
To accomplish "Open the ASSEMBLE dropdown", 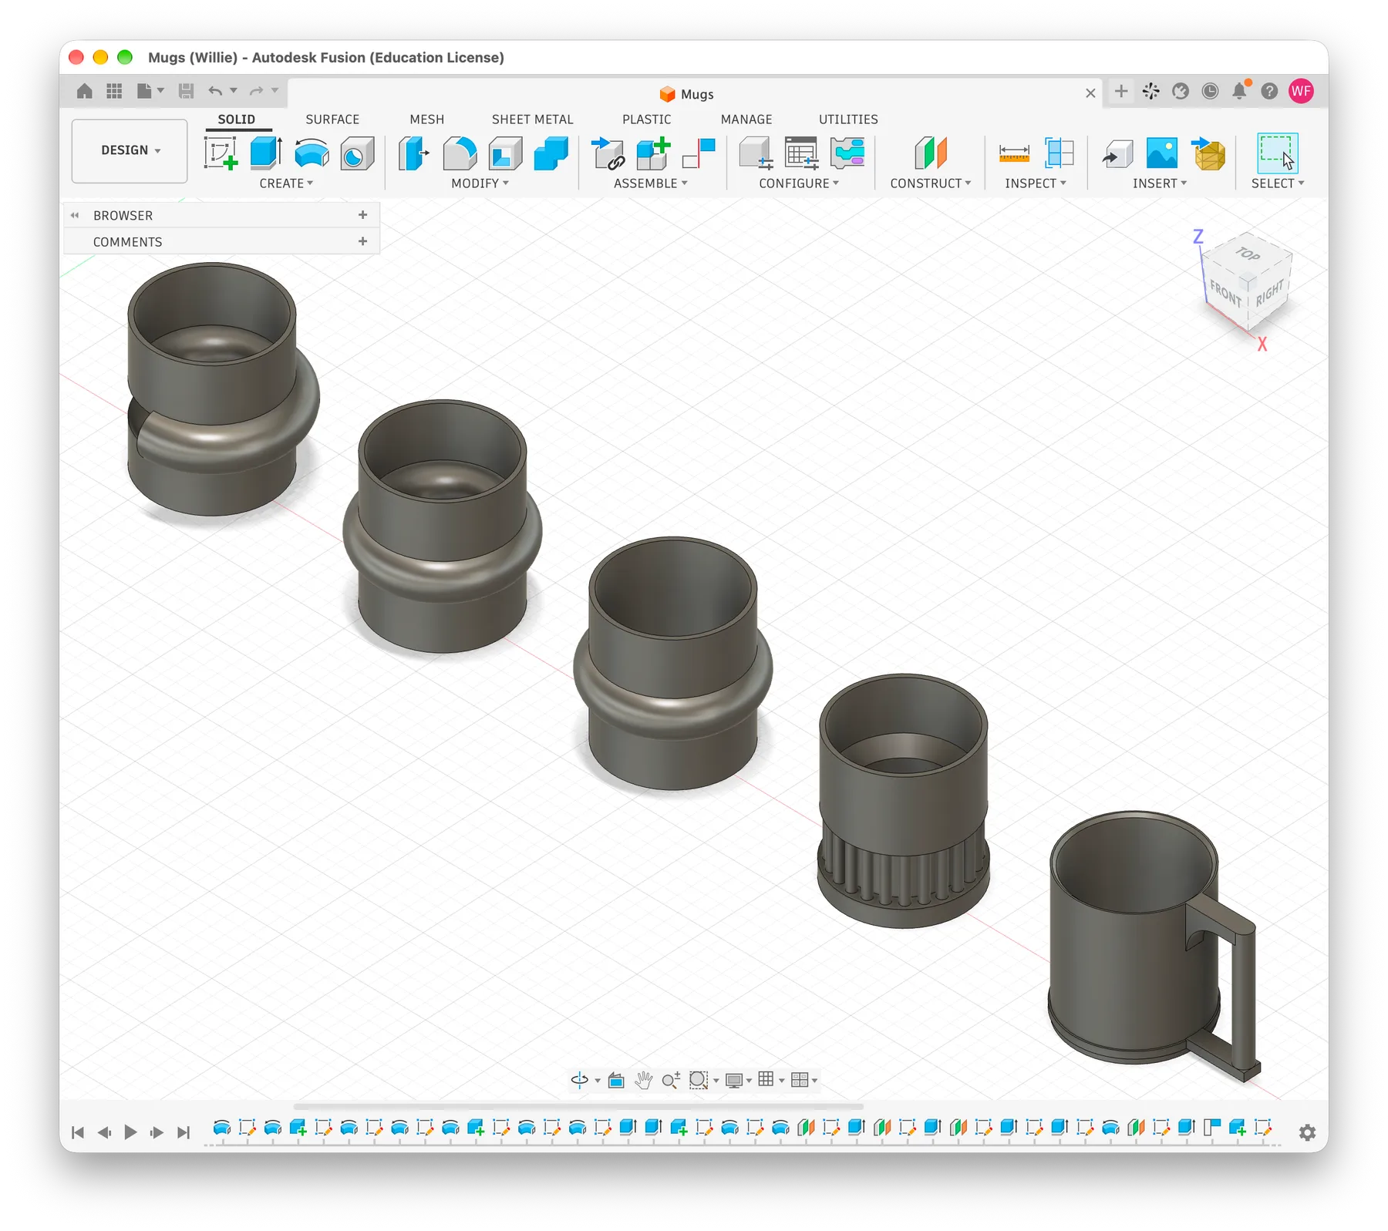I will (650, 183).
